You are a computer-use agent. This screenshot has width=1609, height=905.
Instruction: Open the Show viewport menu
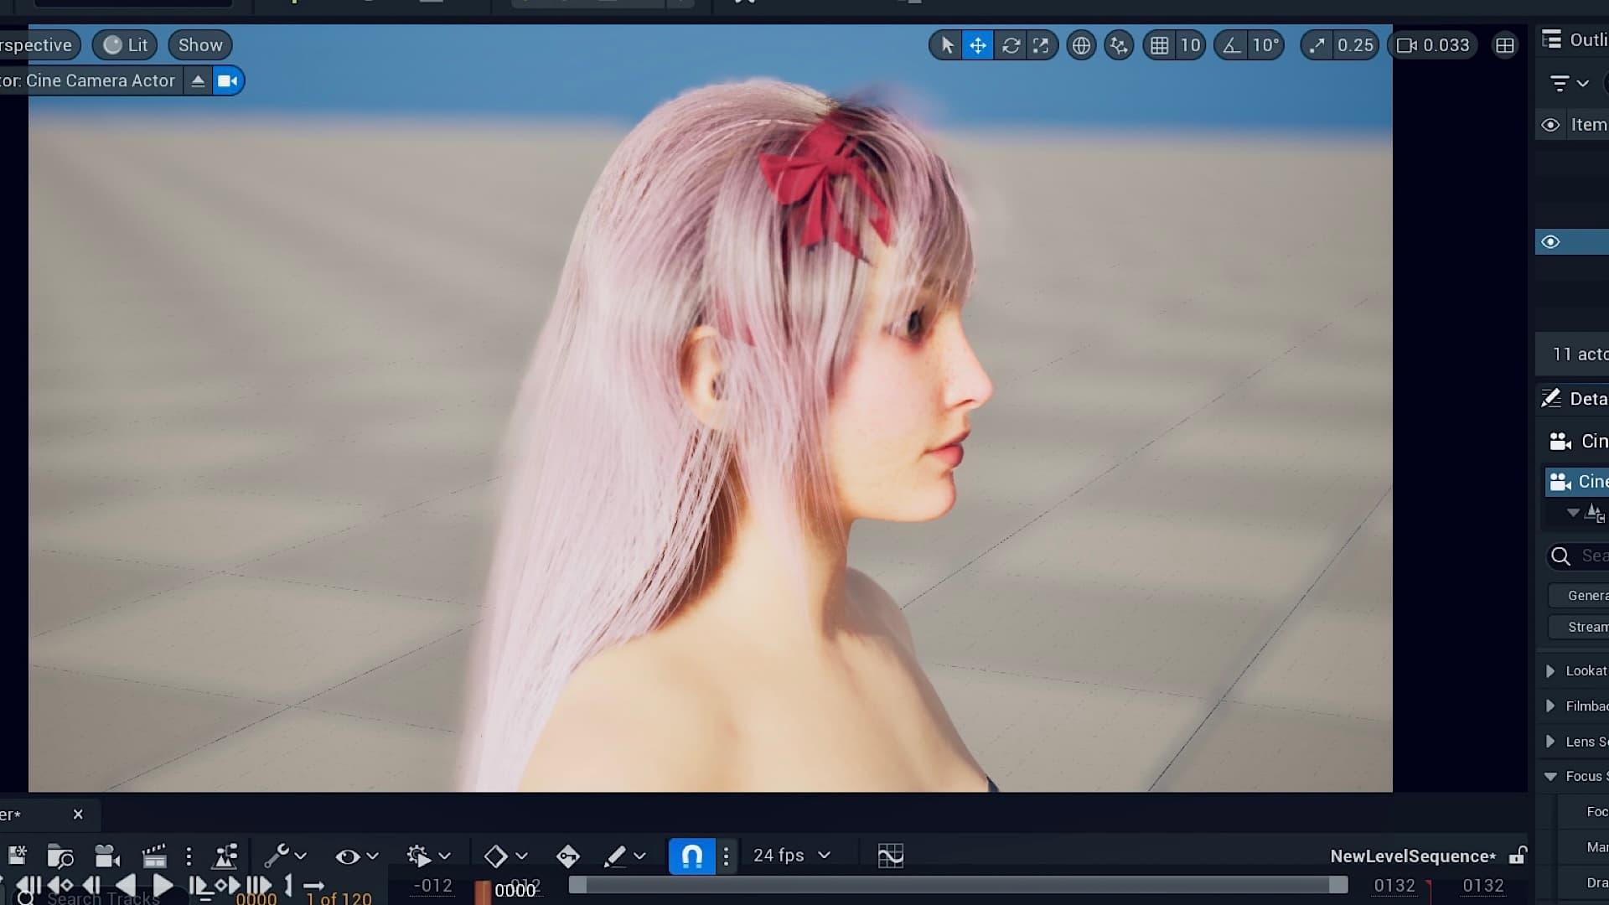coord(200,45)
